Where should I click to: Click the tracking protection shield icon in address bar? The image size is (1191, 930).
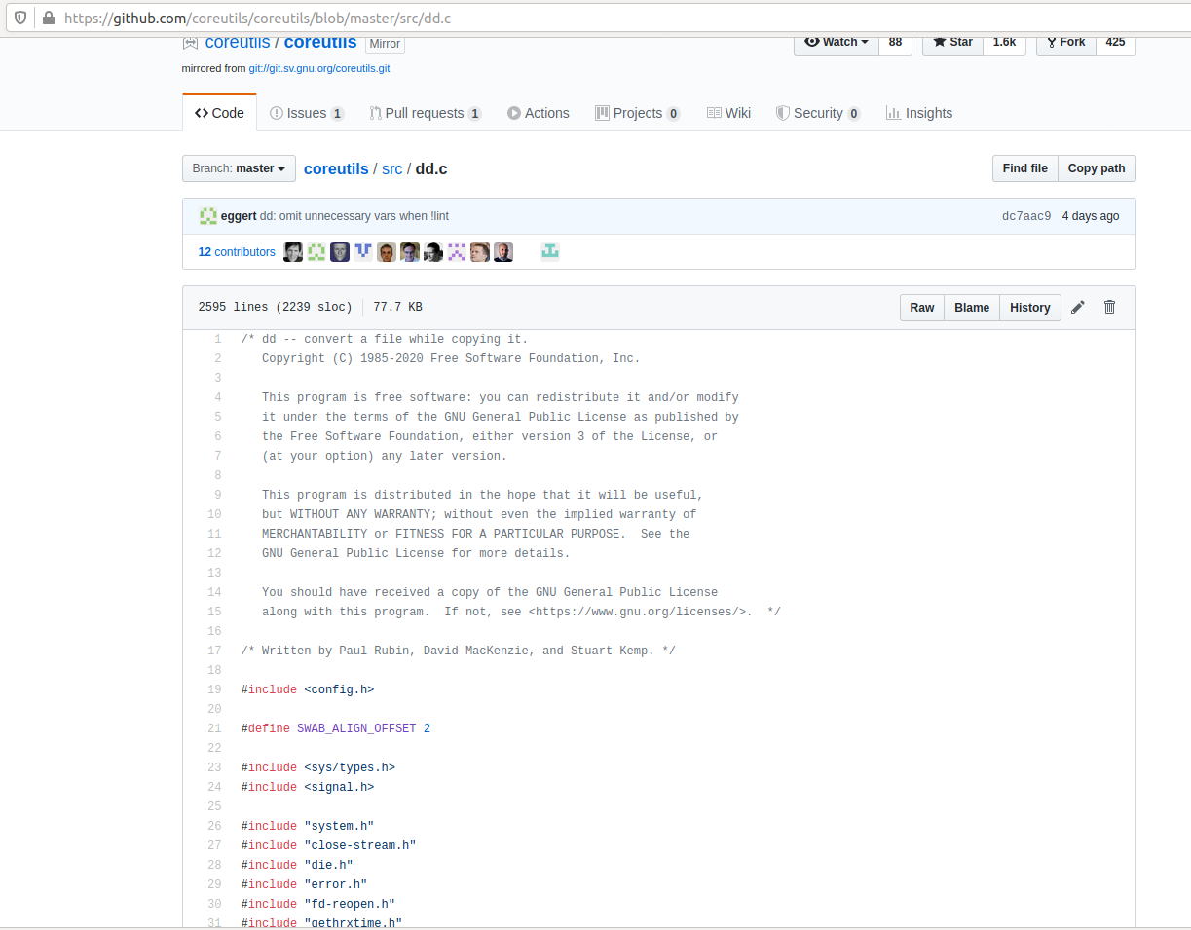[x=20, y=18]
